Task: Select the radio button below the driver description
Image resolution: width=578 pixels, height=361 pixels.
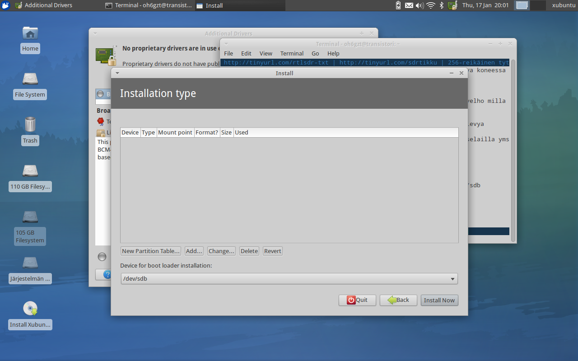Action: (x=102, y=257)
